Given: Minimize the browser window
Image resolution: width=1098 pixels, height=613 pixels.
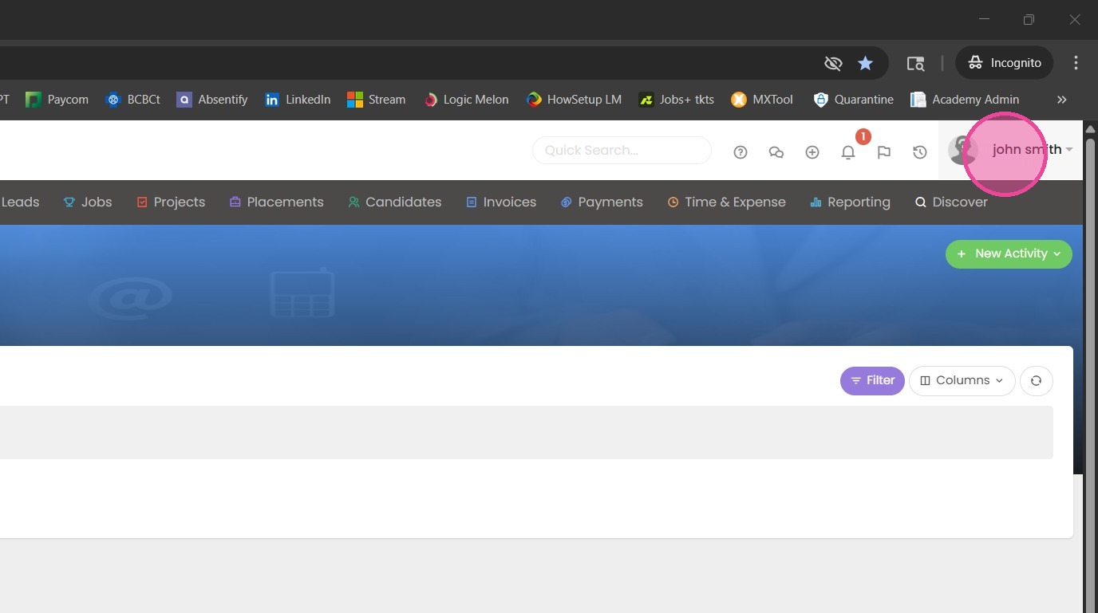Looking at the screenshot, I should (984, 20).
